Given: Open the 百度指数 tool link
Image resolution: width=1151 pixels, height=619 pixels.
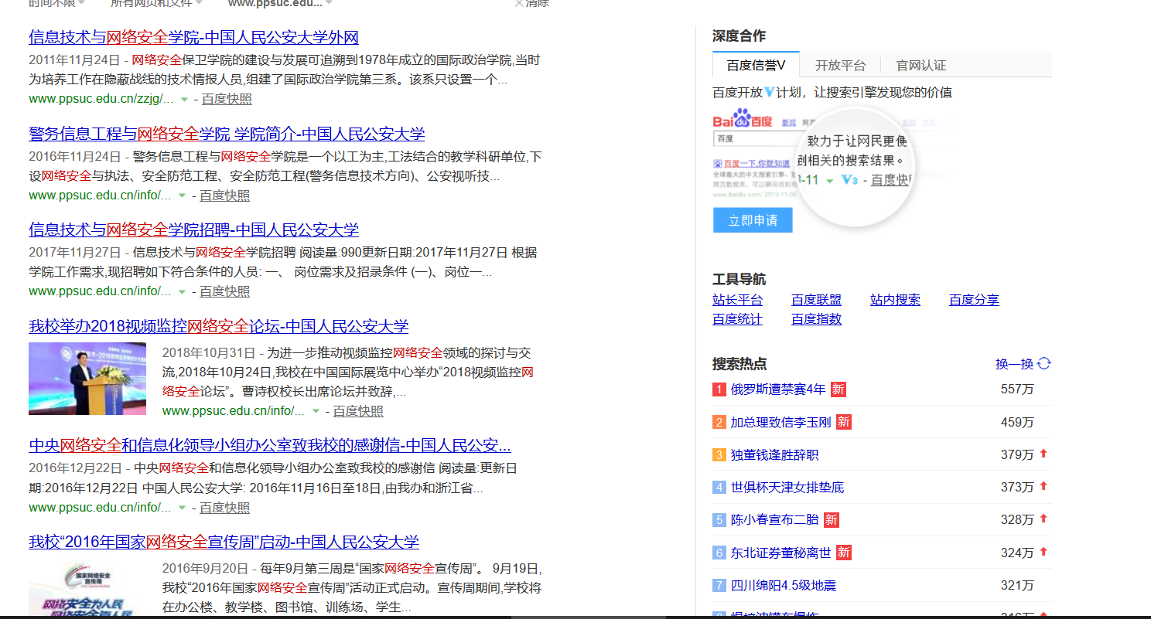Looking at the screenshot, I should [816, 319].
